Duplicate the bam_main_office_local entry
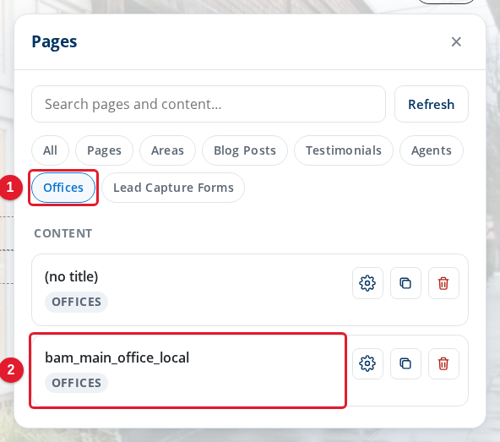The height and width of the screenshot is (442, 500). [405, 363]
